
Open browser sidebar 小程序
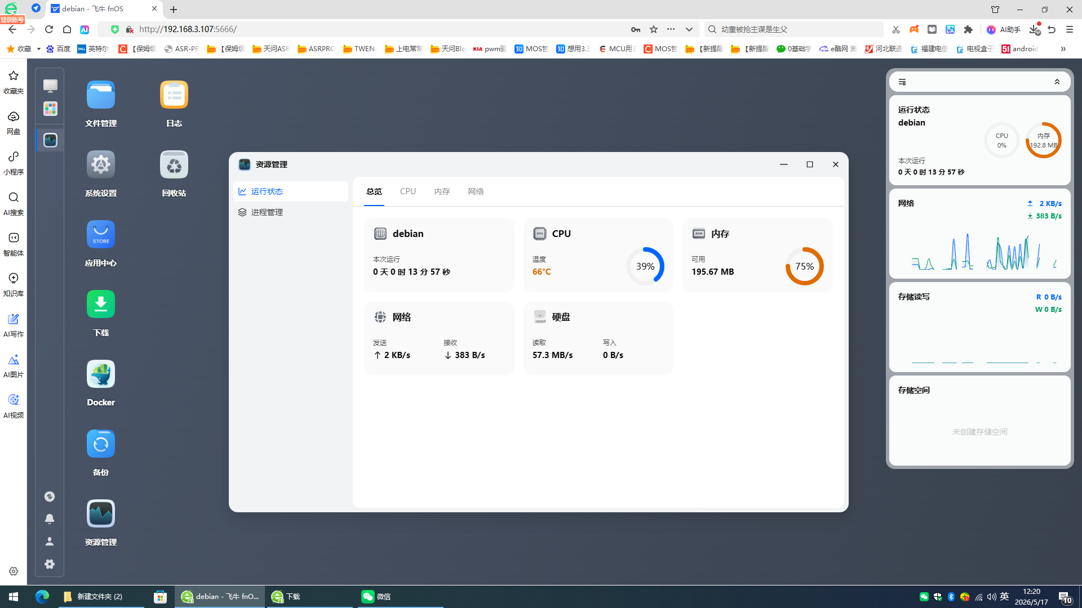tap(14, 163)
